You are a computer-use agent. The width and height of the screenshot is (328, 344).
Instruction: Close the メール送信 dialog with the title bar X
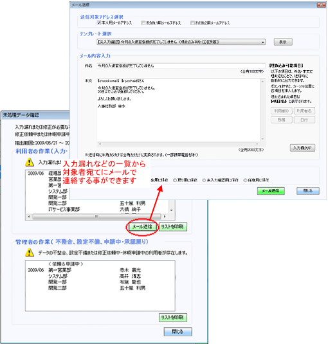coord(321,5)
